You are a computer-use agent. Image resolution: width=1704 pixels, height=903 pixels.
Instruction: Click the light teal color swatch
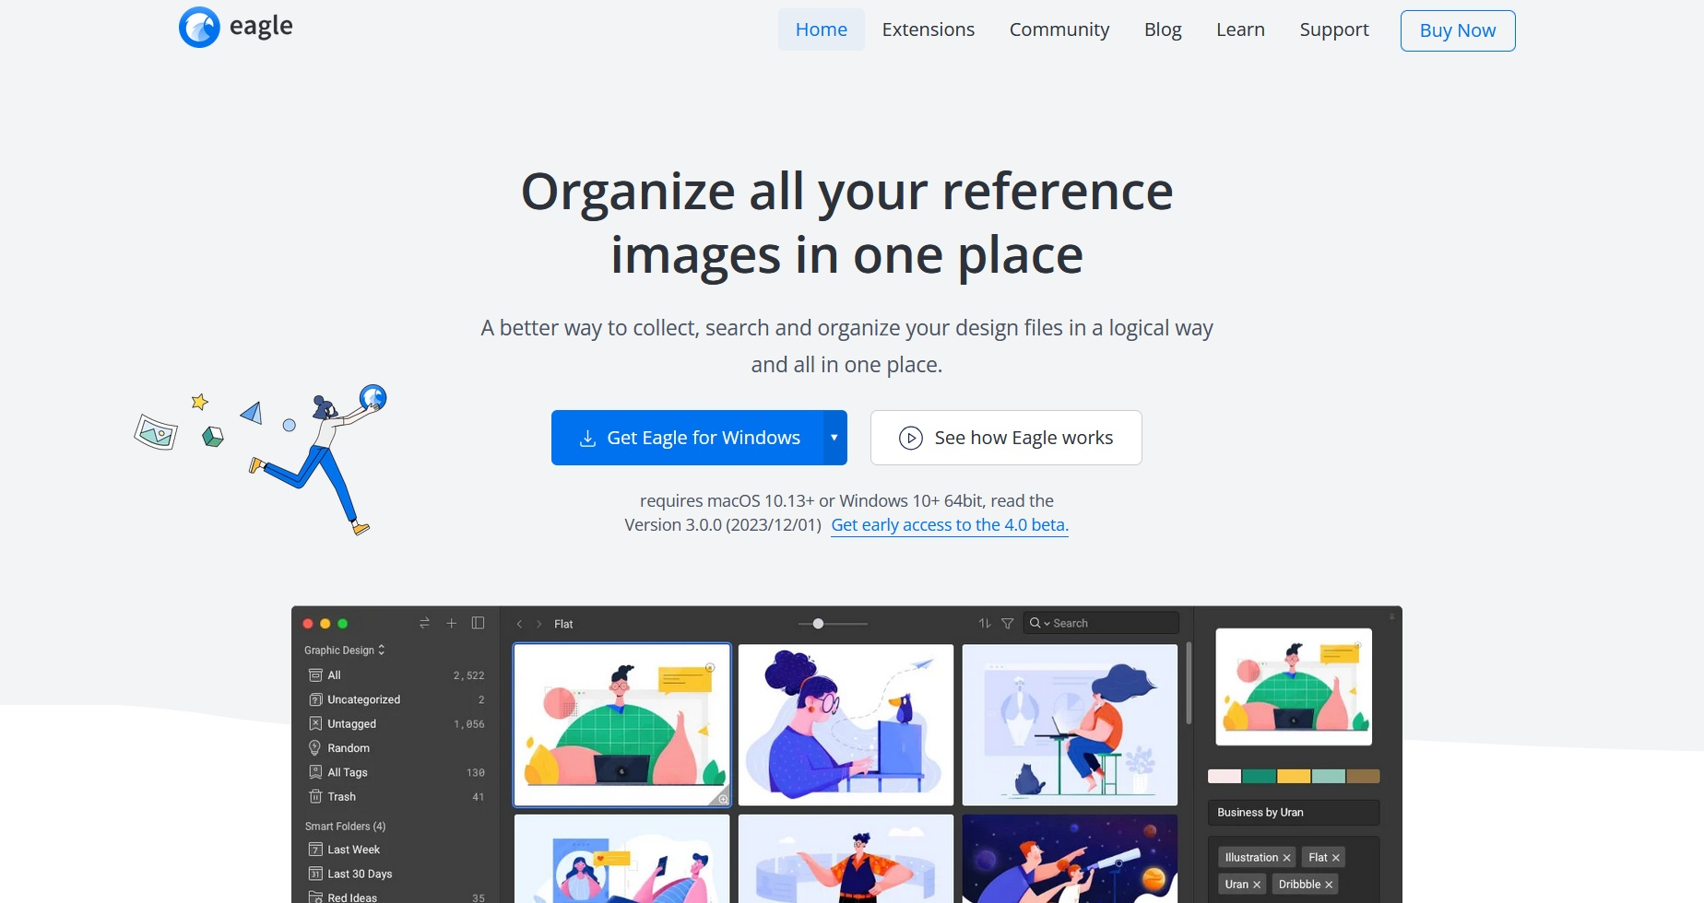[x=1329, y=777]
